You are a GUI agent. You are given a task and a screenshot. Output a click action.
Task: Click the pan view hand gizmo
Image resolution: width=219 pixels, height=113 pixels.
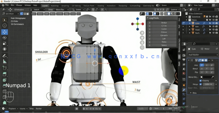click(142, 38)
